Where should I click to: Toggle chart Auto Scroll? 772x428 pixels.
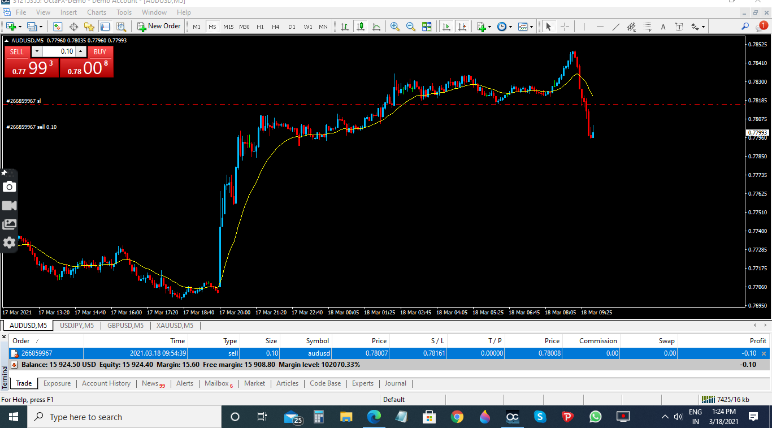tap(446, 27)
